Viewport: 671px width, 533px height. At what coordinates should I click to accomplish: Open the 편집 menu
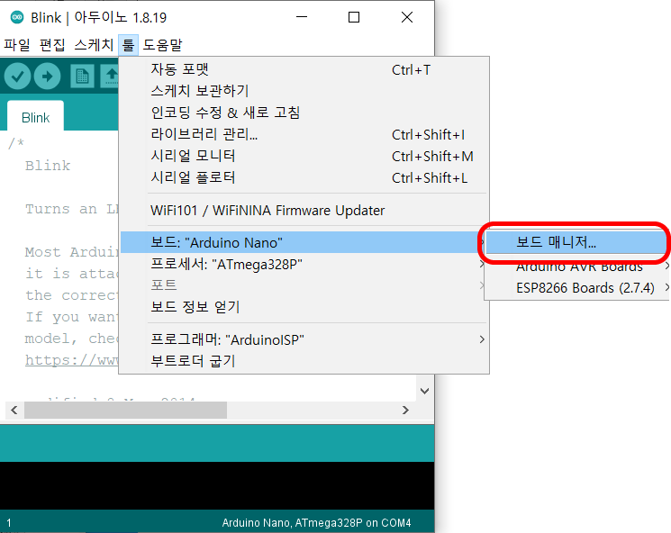(x=52, y=45)
